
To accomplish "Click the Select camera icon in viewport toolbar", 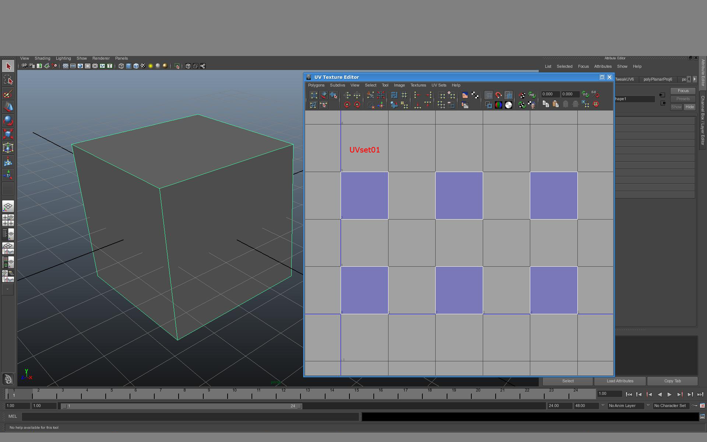I will pyautogui.click(x=24, y=66).
